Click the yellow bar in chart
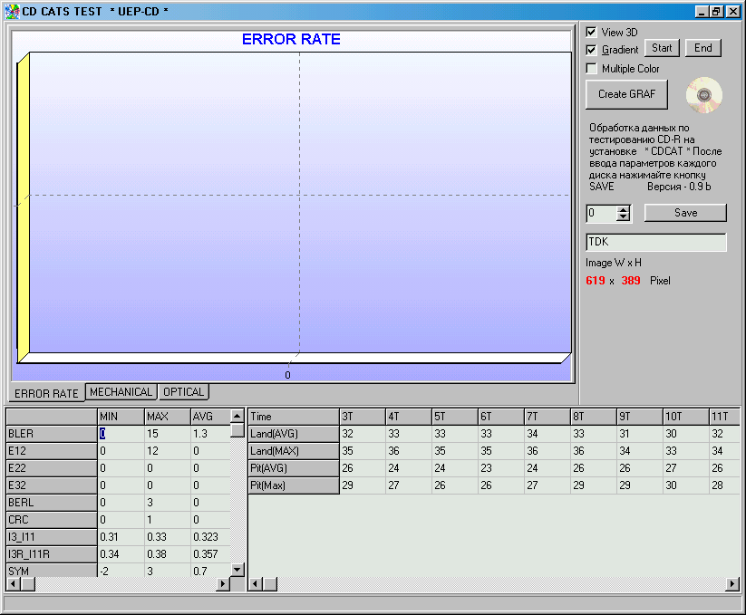The width and height of the screenshot is (746, 615). click(x=24, y=207)
